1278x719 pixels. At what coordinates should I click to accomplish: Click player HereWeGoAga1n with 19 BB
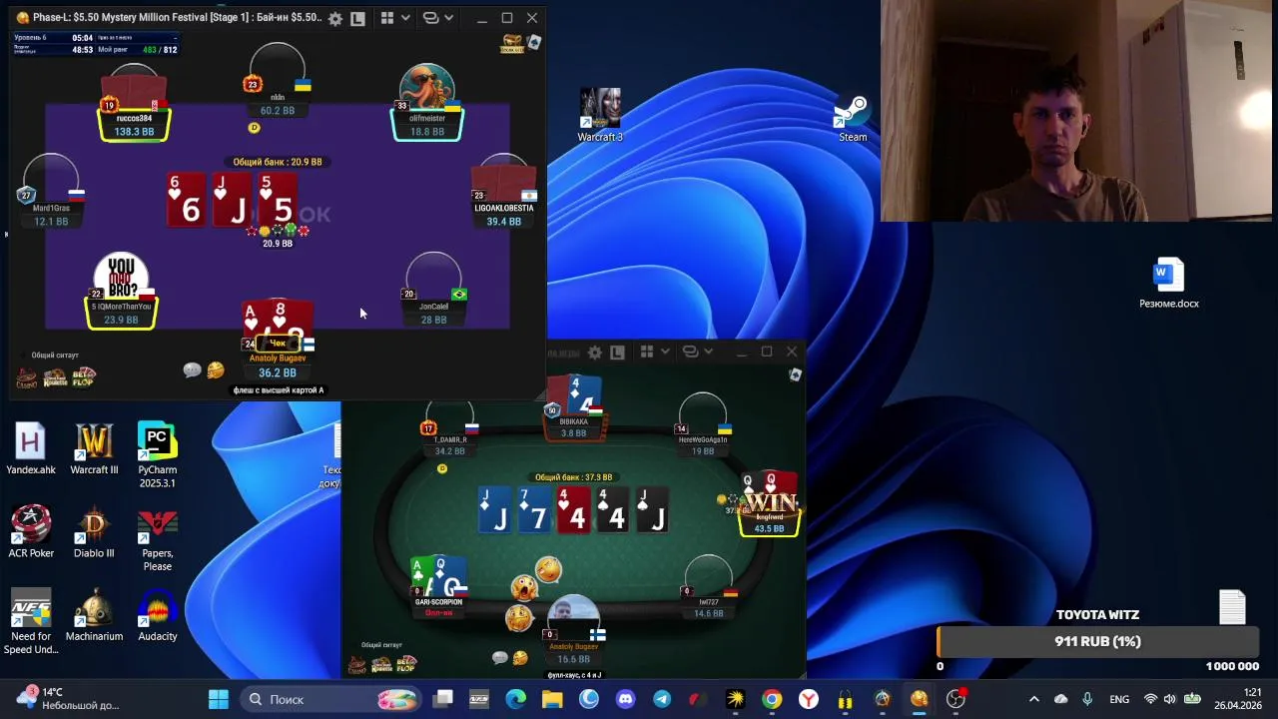click(703, 427)
